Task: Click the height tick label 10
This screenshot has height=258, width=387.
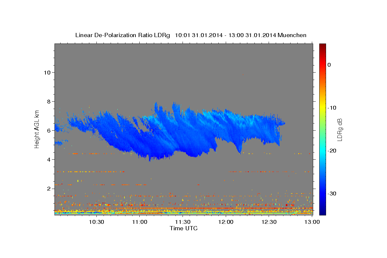Action: 47,72
